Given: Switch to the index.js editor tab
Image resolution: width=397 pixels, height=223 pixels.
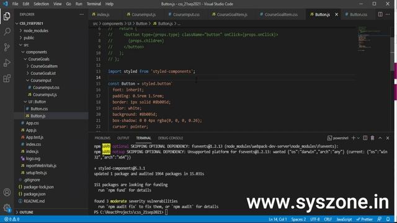Looking at the screenshot, I should pos(104,14).
